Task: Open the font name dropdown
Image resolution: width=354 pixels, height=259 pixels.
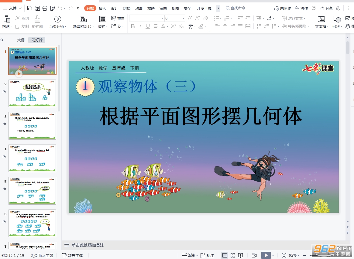Action: (x=163, y=18)
